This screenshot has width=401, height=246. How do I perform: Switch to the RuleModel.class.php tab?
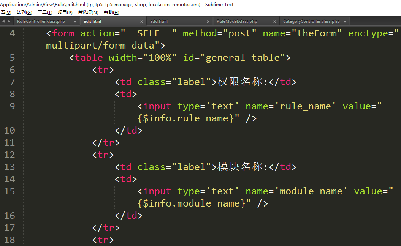coord(237,22)
